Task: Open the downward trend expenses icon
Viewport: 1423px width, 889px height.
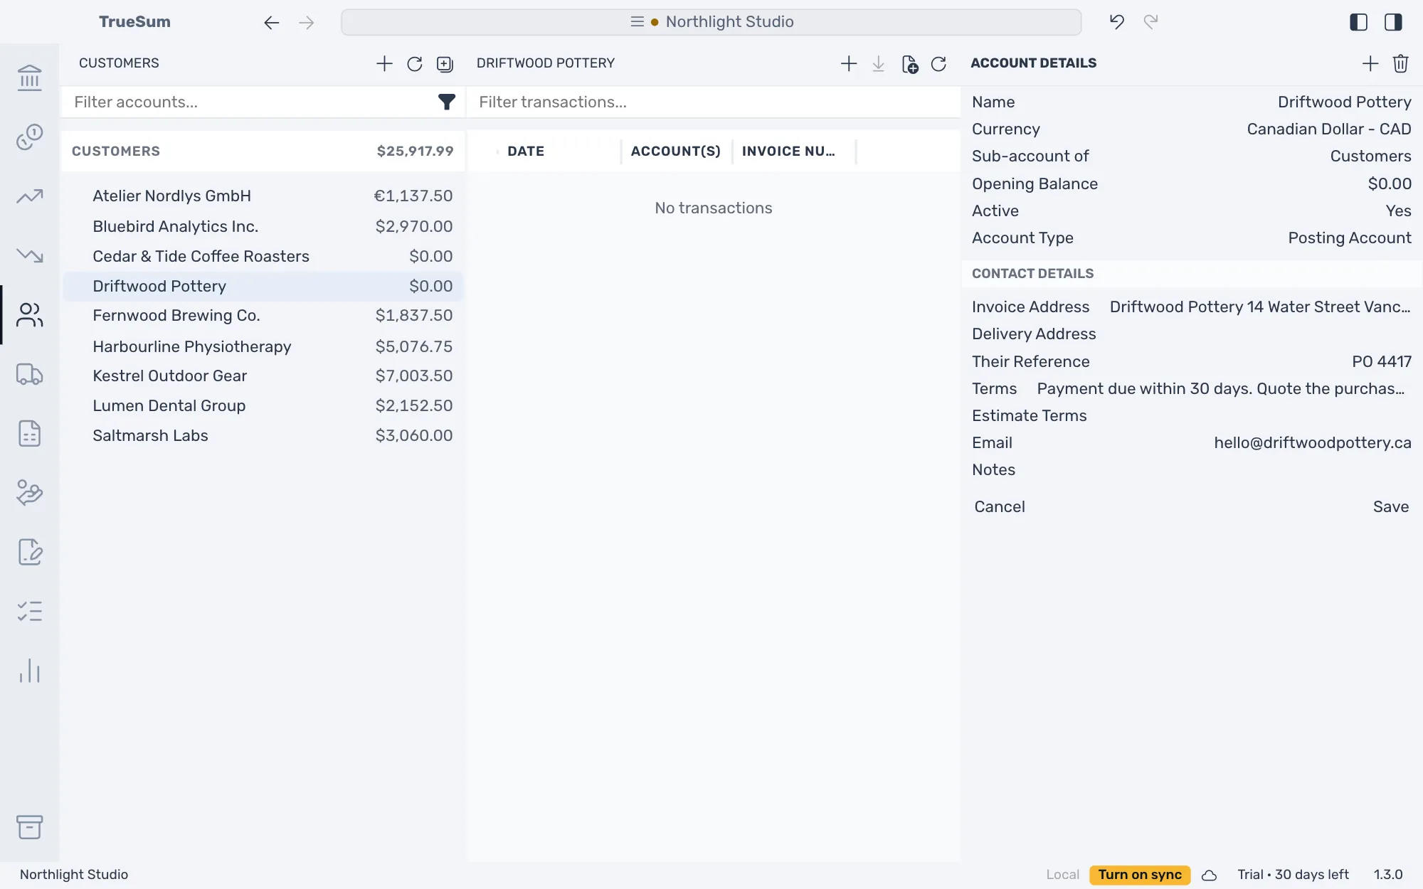Action: click(29, 255)
